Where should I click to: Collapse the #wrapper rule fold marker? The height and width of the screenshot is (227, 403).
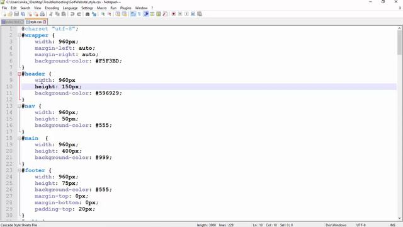click(x=20, y=35)
